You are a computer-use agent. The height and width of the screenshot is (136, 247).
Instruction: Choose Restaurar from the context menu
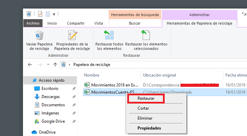click(146, 98)
